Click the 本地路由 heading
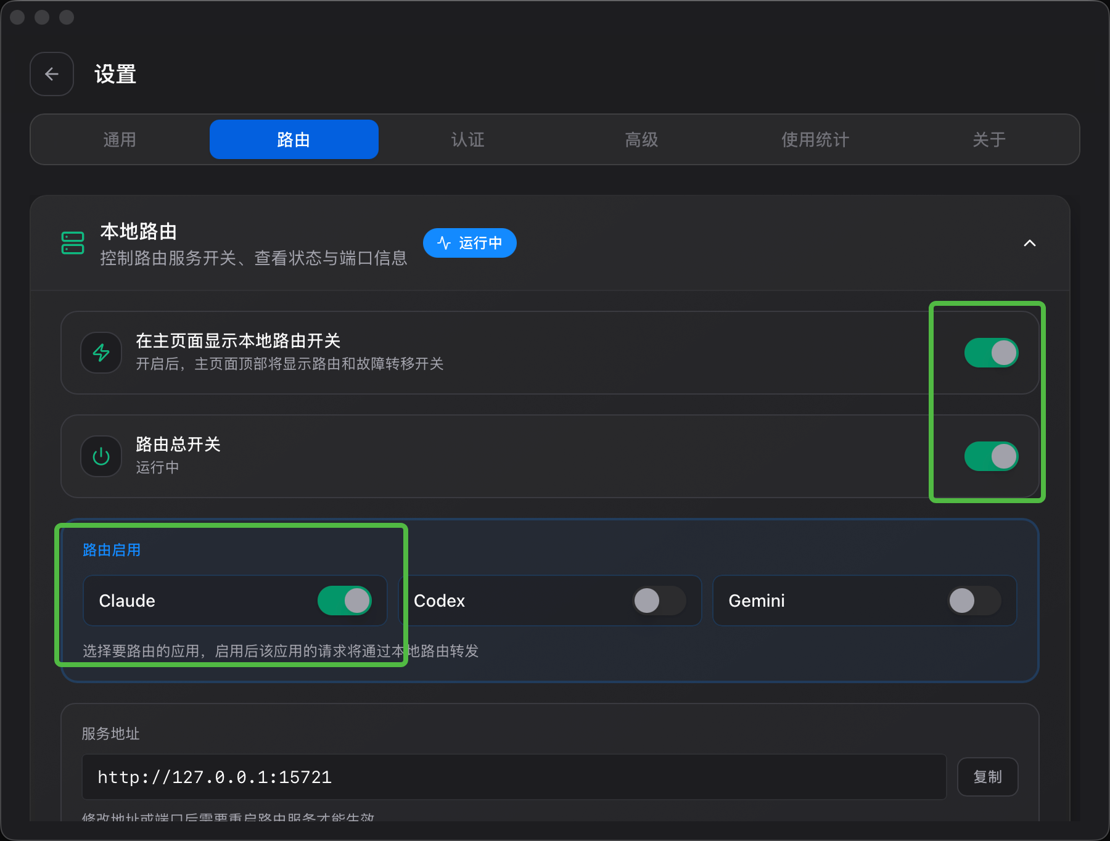This screenshot has width=1110, height=841. (139, 232)
